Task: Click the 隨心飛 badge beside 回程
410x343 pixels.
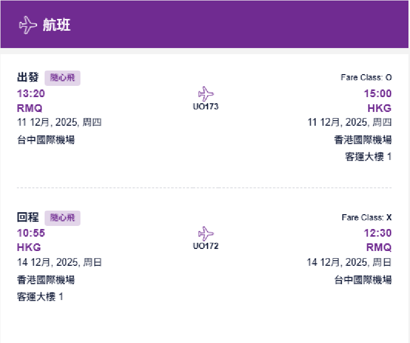Action: pyautogui.click(x=63, y=218)
